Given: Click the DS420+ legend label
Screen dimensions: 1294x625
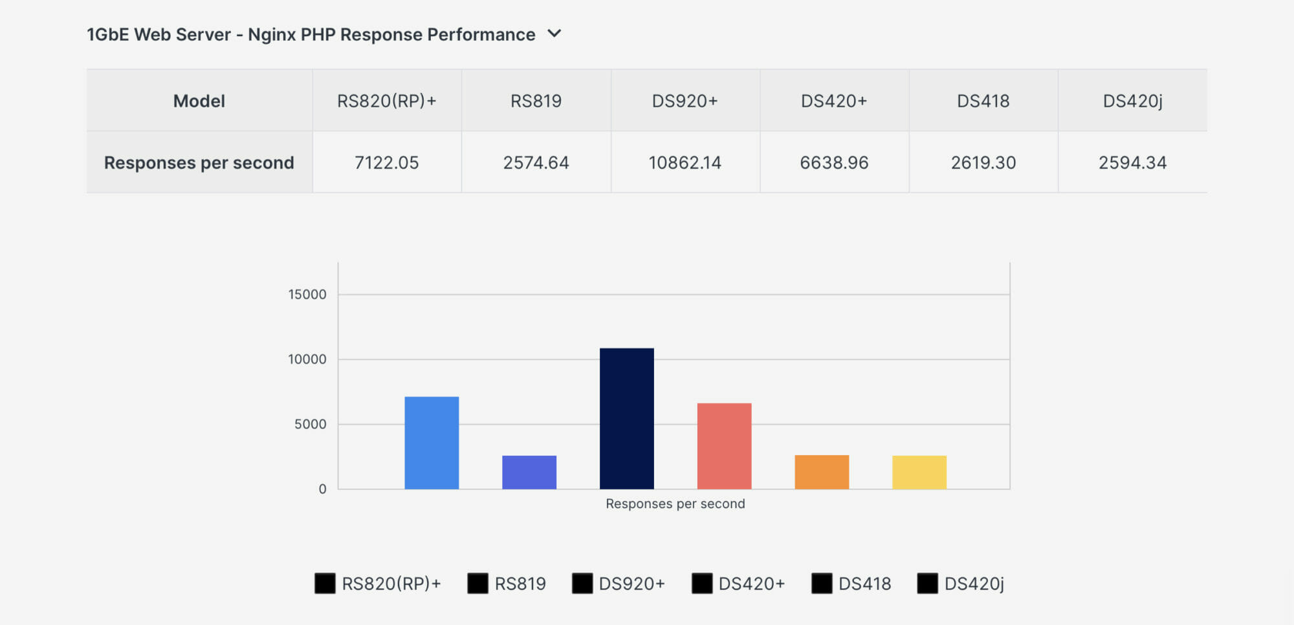Looking at the screenshot, I should pyautogui.click(x=752, y=584).
